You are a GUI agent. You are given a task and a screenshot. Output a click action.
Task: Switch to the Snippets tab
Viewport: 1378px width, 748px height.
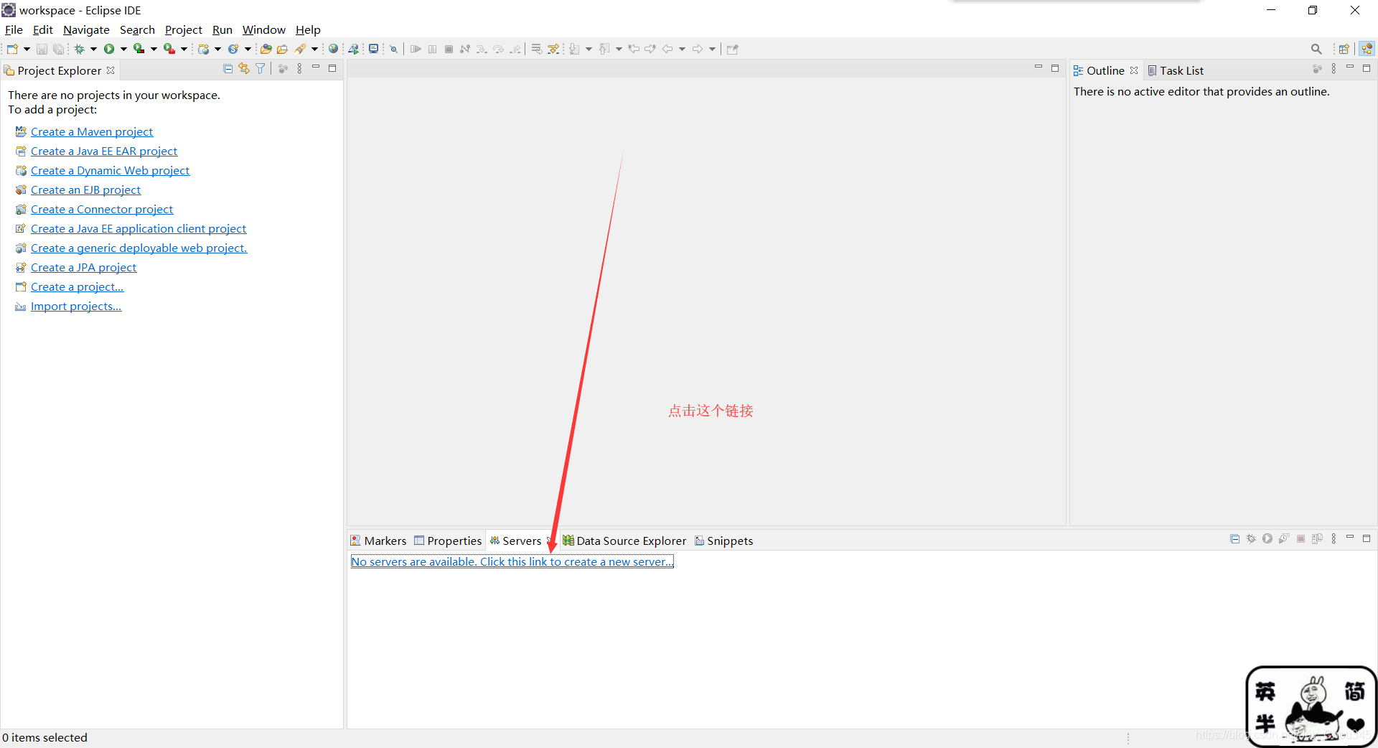pos(723,541)
